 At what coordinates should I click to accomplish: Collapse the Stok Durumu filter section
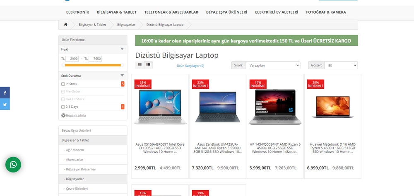point(122,76)
